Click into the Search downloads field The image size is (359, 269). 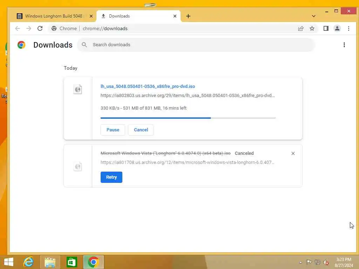[x=196, y=45]
